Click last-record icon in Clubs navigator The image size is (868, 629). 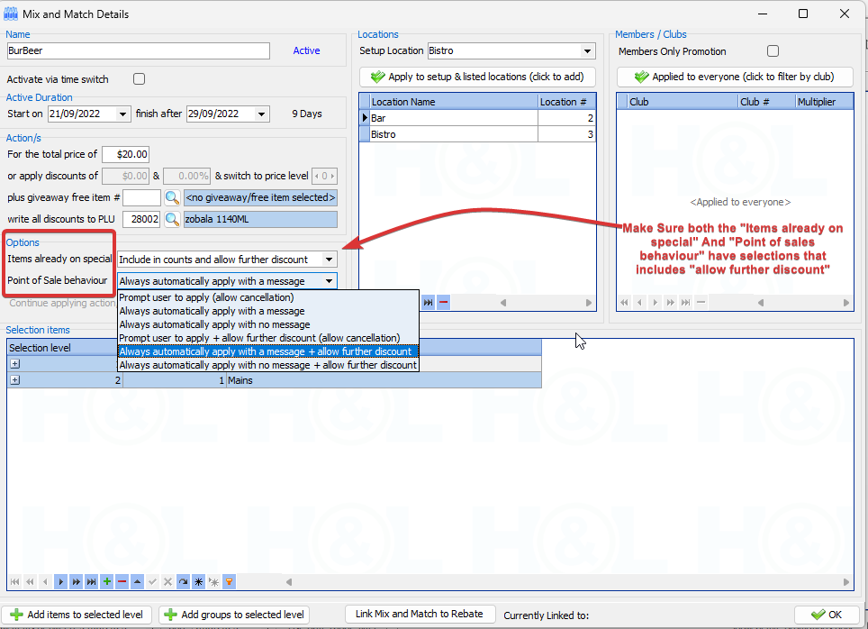click(686, 303)
